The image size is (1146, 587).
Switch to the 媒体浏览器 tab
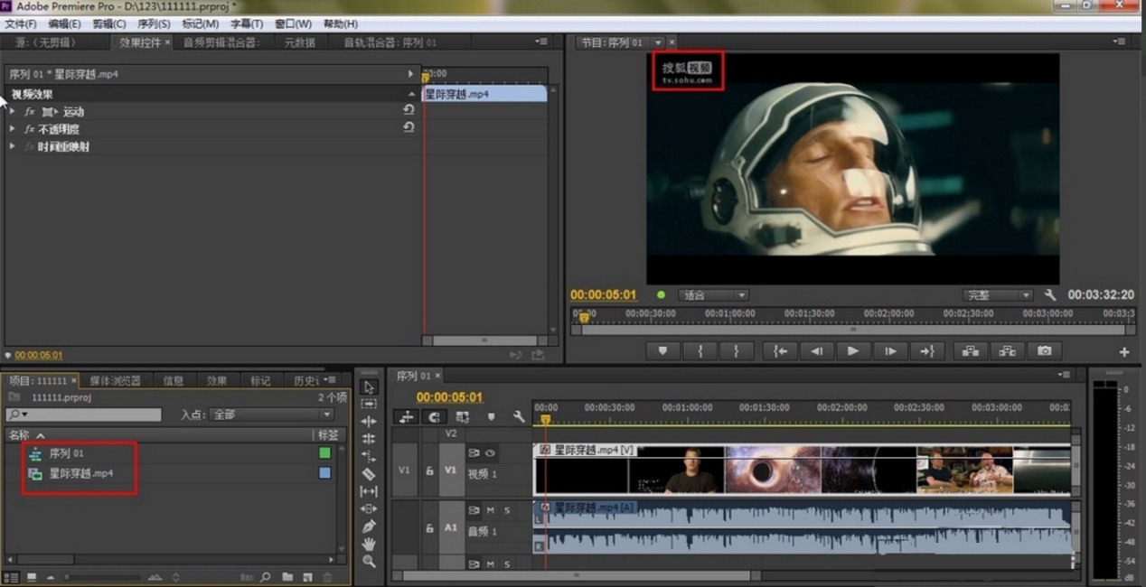[x=115, y=380]
